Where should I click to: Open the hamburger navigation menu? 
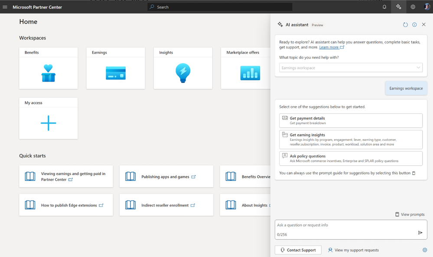[5, 7]
